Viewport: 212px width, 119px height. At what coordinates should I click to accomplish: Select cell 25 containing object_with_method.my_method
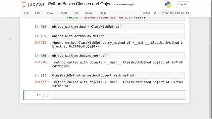pos(118,36)
